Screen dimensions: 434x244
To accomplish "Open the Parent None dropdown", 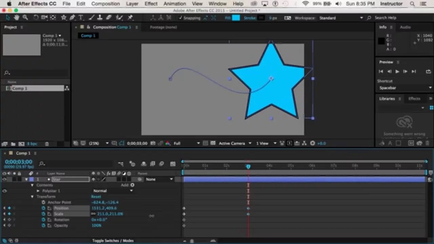I will point(159,179).
